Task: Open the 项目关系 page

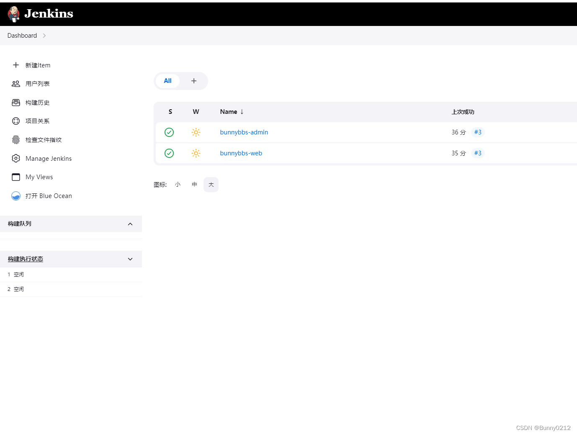Action: [37, 121]
